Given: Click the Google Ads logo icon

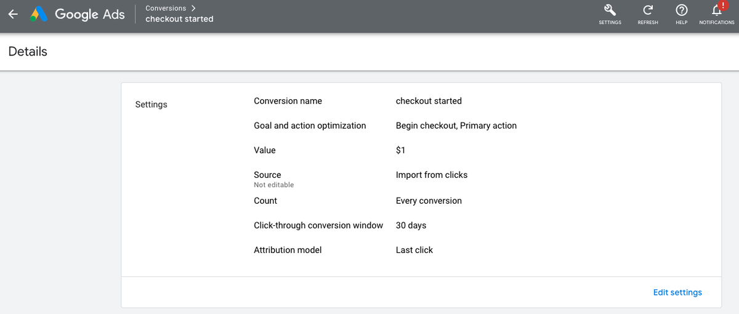Looking at the screenshot, I should click(x=39, y=14).
